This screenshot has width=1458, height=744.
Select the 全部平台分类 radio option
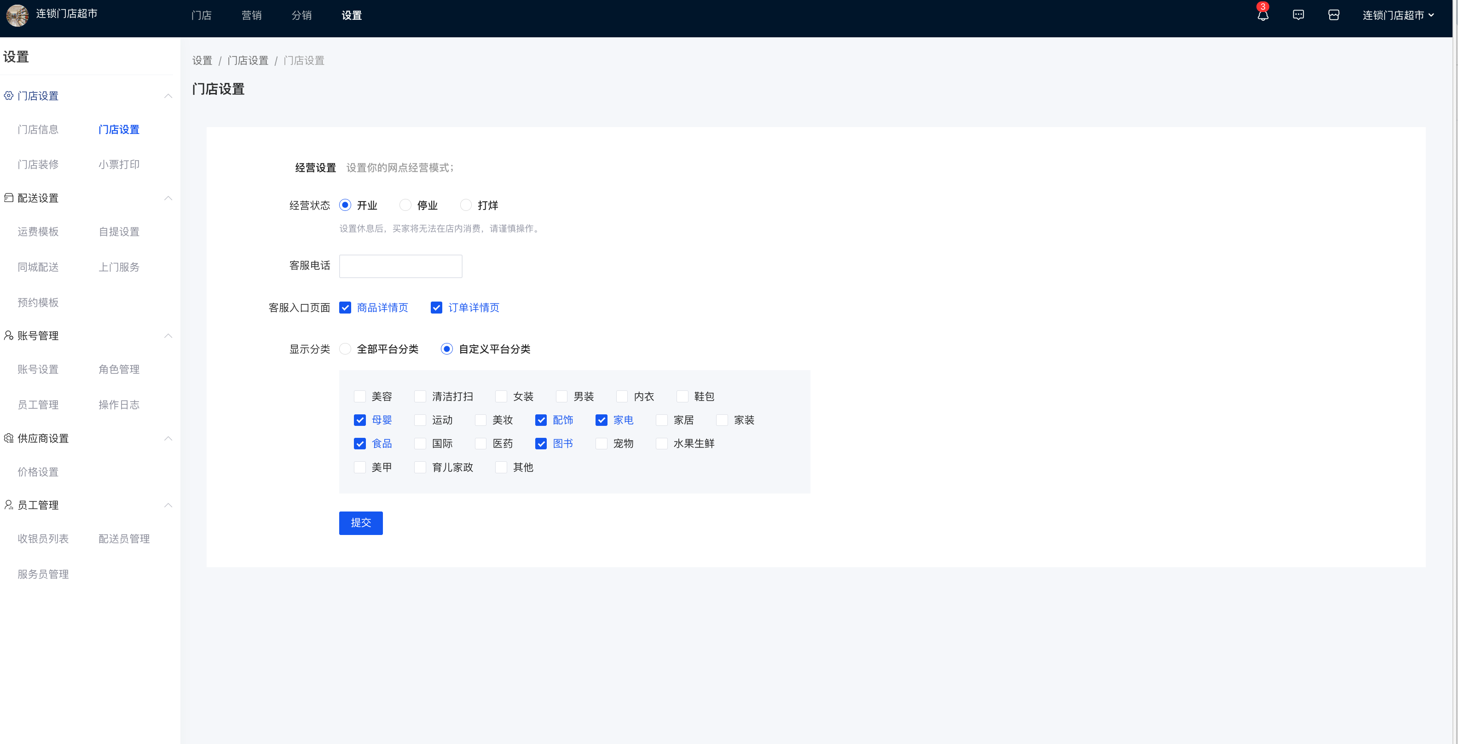345,349
